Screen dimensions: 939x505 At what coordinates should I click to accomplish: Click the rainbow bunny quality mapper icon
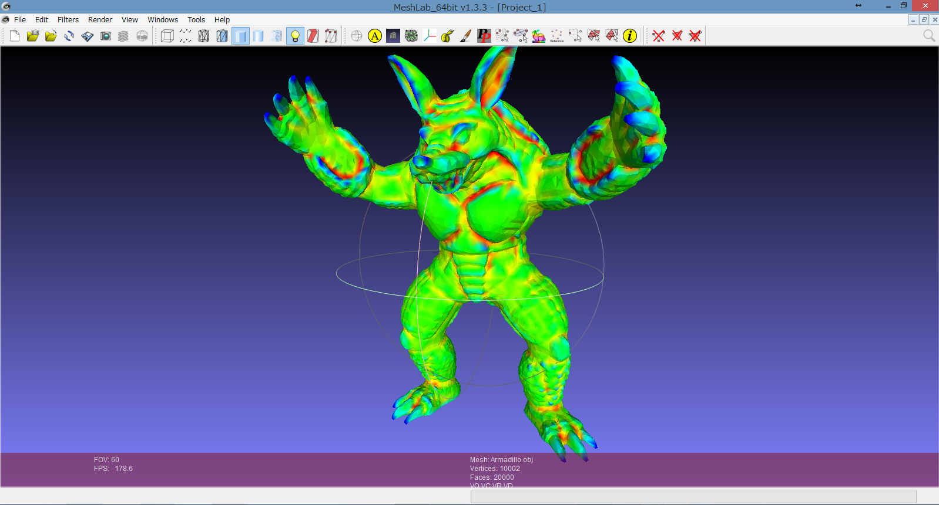pos(539,36)
